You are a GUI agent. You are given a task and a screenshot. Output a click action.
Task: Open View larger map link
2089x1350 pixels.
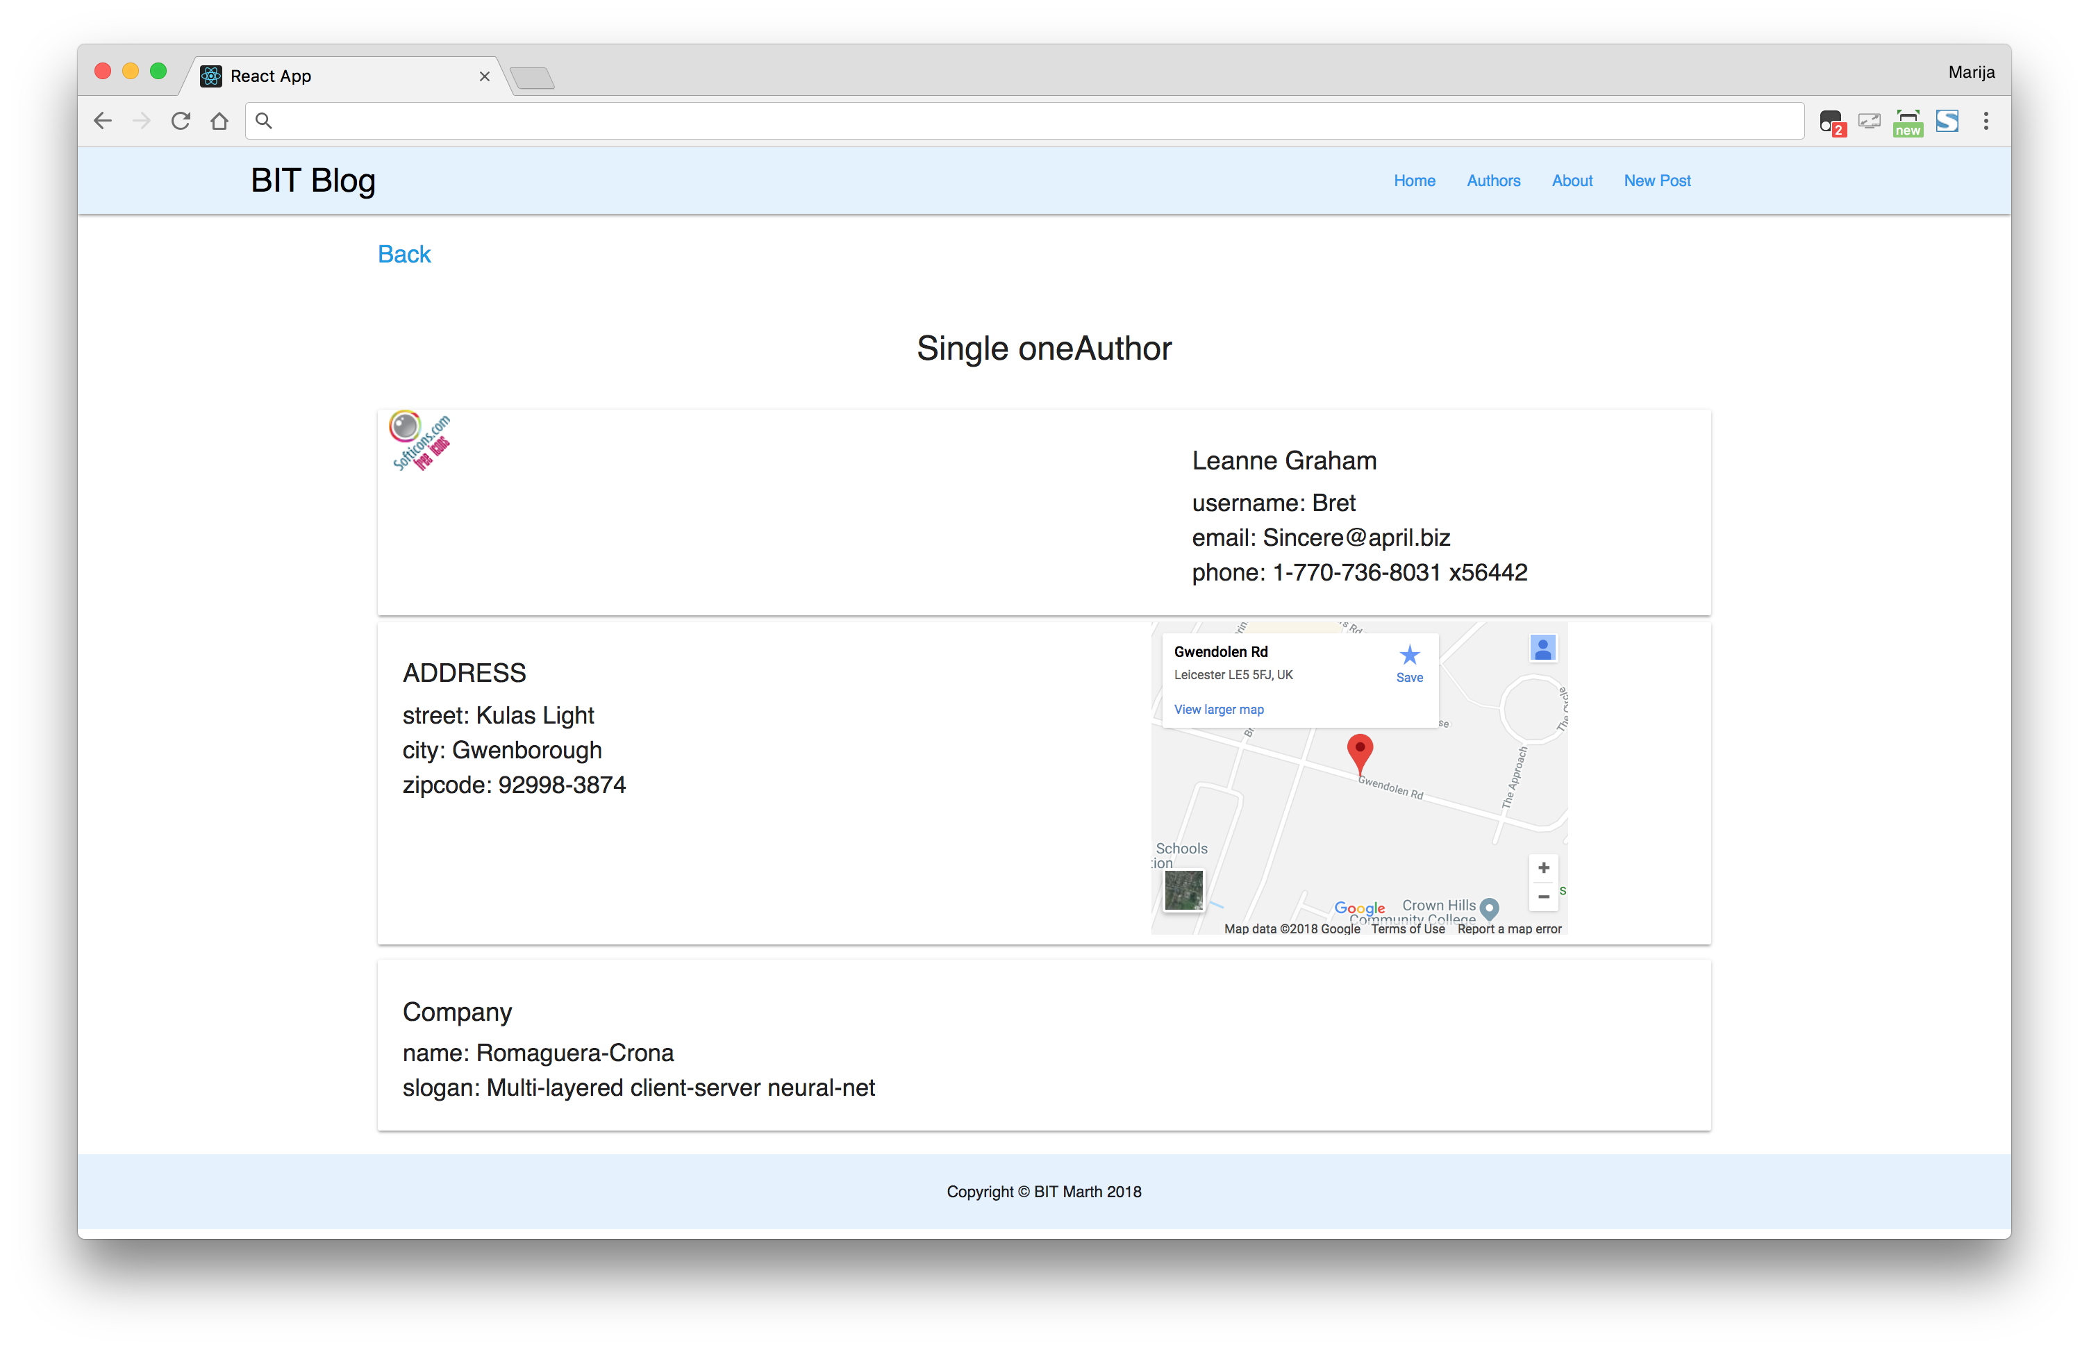click(x=1219, y=709)
